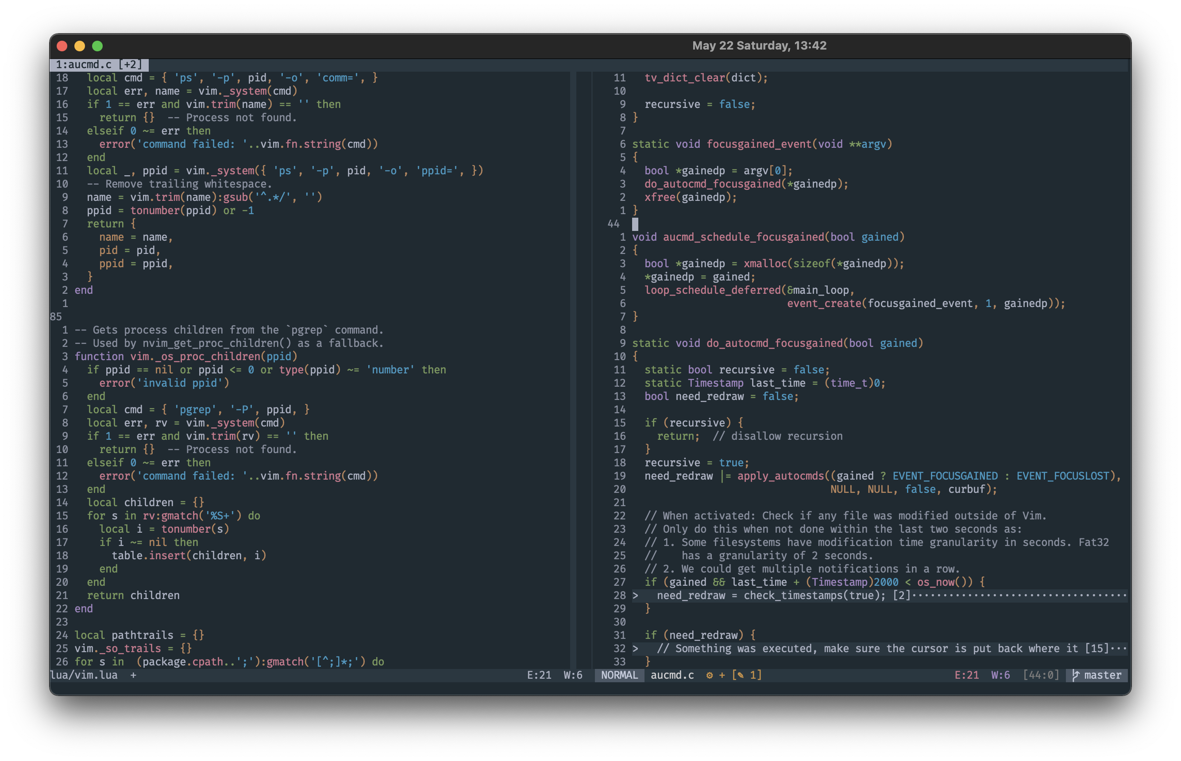Image resolution: width=1181 pixels, height=761 pixels.
Task: Click 'NULL, NULL, false, curbuf);' line
Action: pos(914,489)
